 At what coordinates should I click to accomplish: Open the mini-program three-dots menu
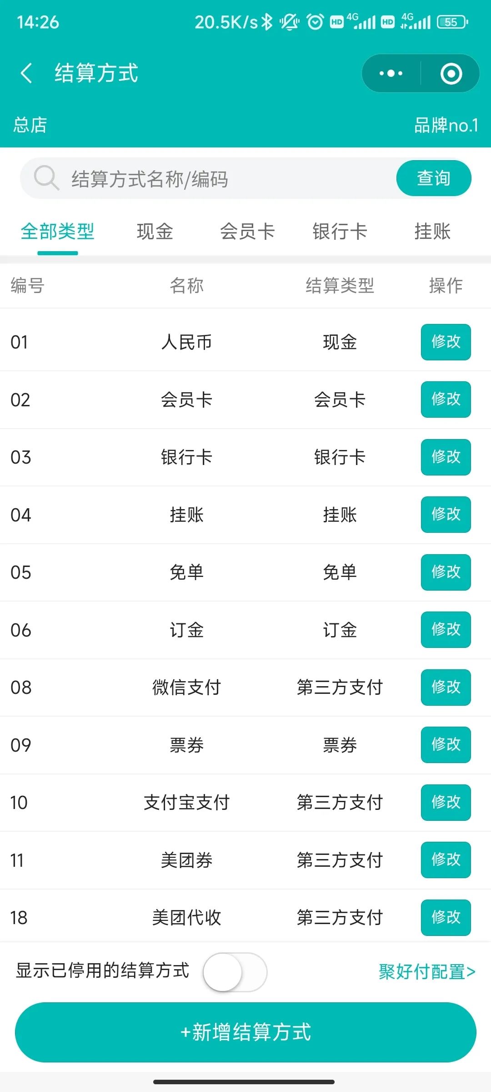[391, 73]
